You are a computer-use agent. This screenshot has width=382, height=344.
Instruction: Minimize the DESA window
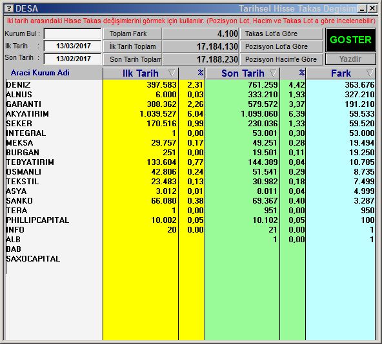(x=362, y=9)
